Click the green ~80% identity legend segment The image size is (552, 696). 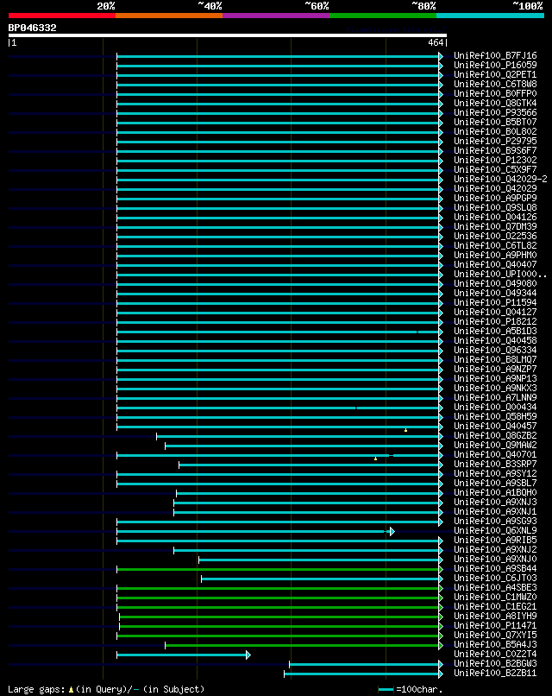click(x=383, y=16)
